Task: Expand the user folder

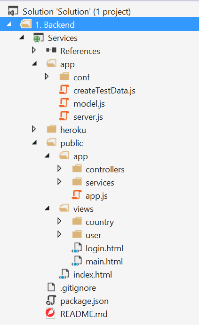Action: 59,234
